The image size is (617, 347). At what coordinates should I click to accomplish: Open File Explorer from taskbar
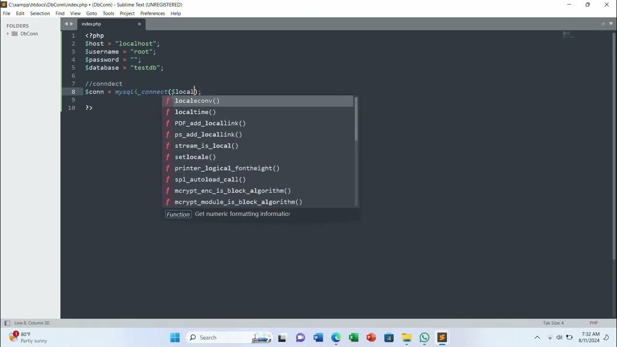407,337
